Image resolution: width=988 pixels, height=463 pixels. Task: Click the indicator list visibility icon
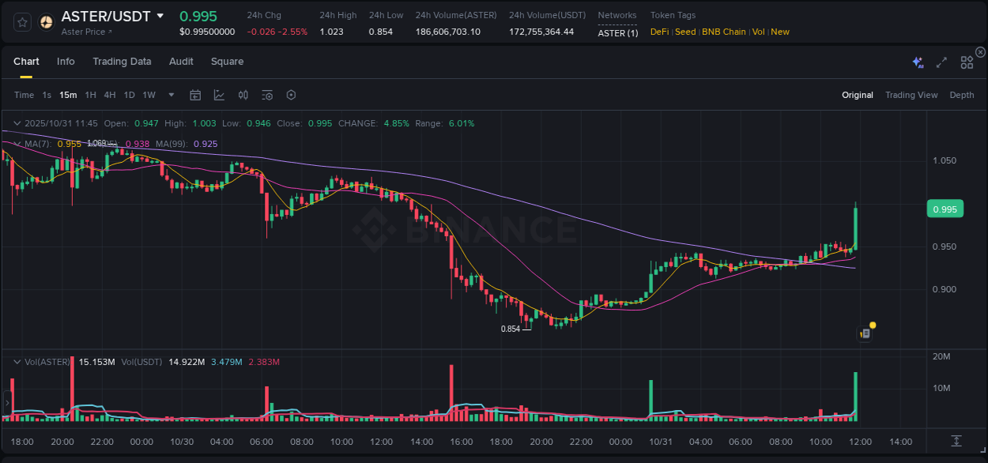[266, 94]
